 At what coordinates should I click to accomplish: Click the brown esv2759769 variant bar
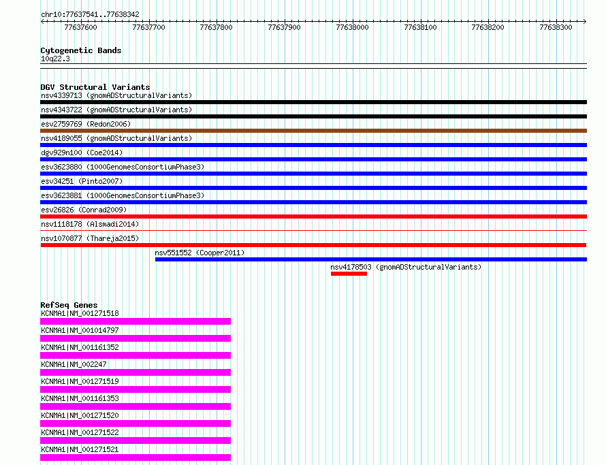tap(313, 131)
